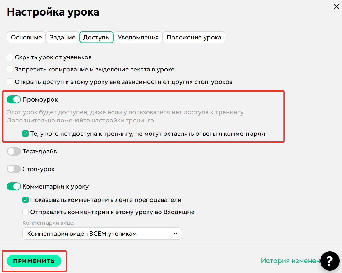Click the ПРИМЕНИТЬ button
This screenshot has height=273, width=342.
click(33, 261)
